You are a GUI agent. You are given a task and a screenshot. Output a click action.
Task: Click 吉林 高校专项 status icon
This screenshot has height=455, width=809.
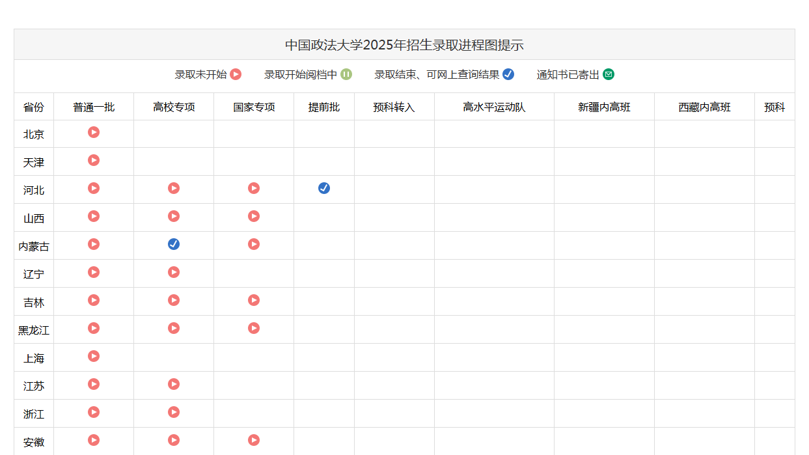[174, 300]
